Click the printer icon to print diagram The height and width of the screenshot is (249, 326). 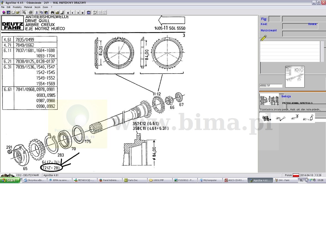coord(30,12)
